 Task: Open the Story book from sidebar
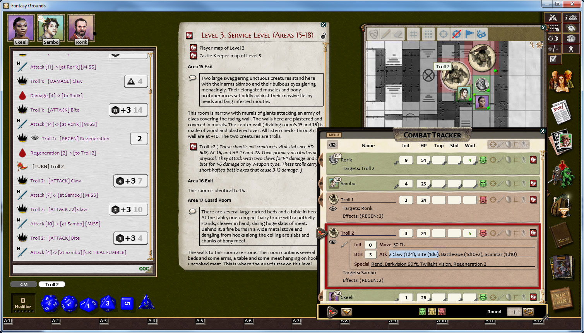561,112
